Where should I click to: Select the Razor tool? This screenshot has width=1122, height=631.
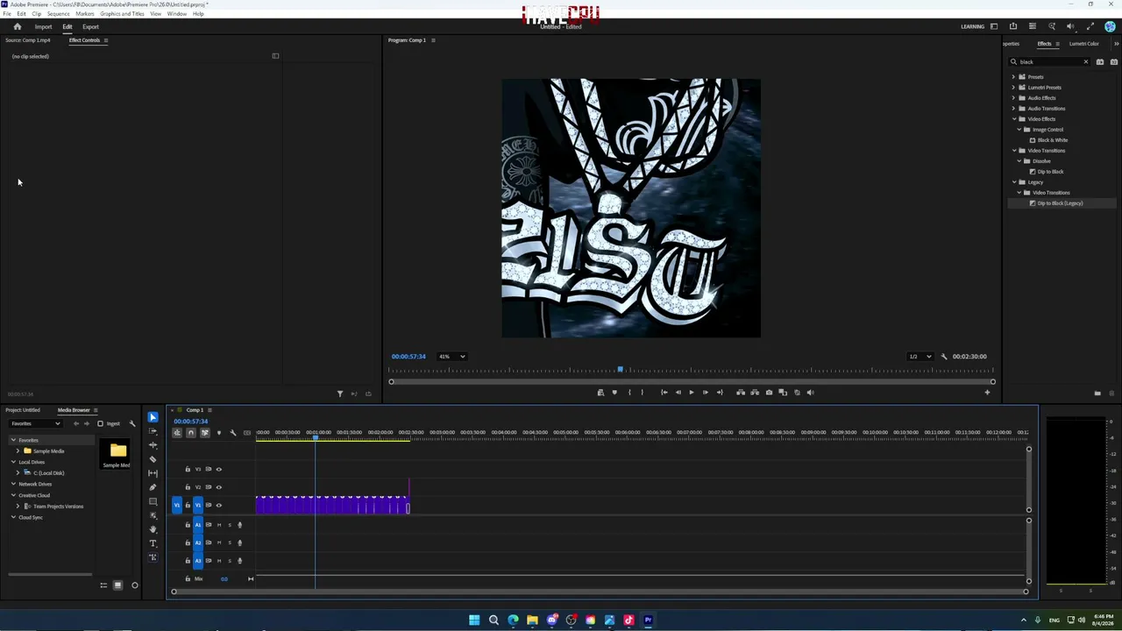click(153, 459)
